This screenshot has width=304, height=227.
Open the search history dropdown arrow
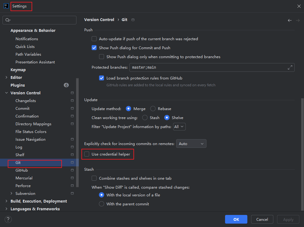tap(10, 20)
